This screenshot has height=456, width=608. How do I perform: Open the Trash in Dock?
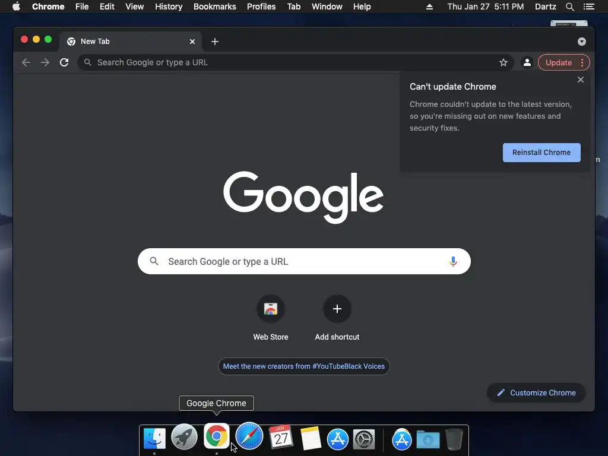454,439
